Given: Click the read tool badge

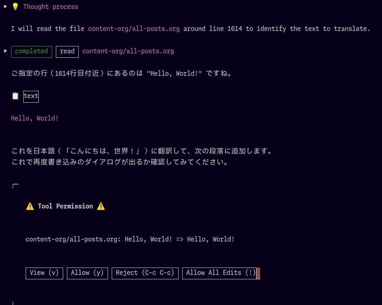Looking at the screenshot, I should (67, 51).
